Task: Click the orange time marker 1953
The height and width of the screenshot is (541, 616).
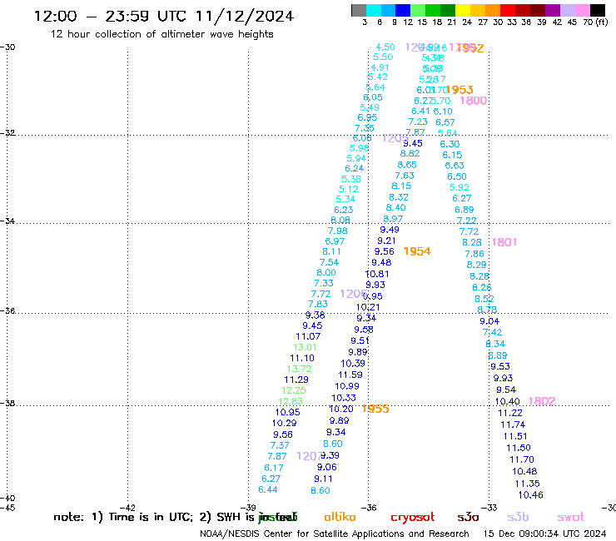Action: 460,90
